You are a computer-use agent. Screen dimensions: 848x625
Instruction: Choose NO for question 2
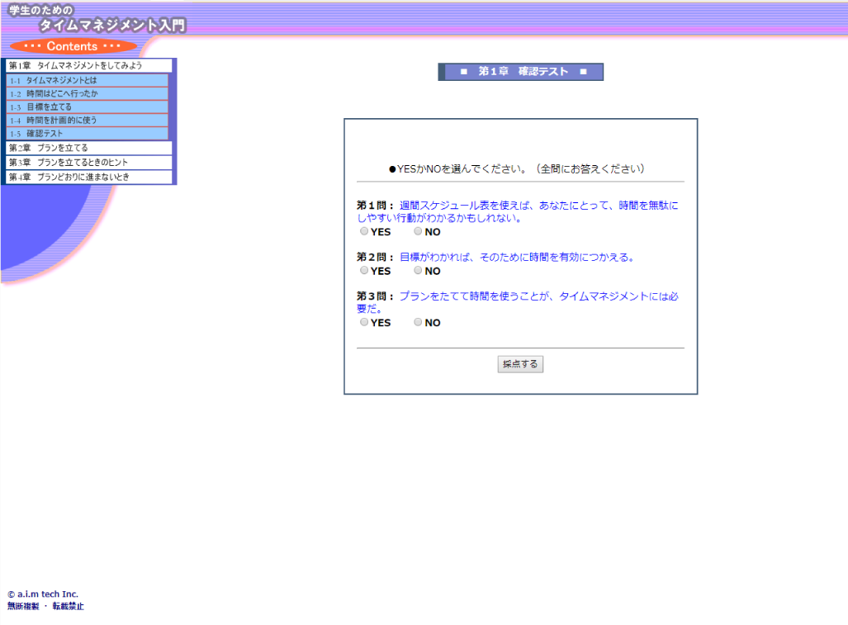pyautogui.click(x=418, y=270)
